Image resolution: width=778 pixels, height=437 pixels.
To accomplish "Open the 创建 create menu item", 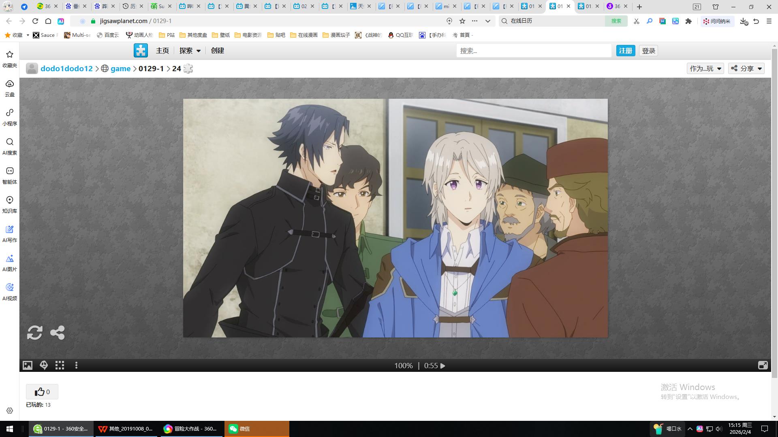I will pos(217,51).
